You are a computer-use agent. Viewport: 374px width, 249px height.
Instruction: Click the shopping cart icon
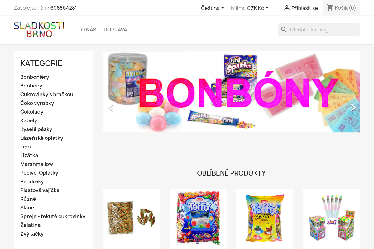pos(330,7)
